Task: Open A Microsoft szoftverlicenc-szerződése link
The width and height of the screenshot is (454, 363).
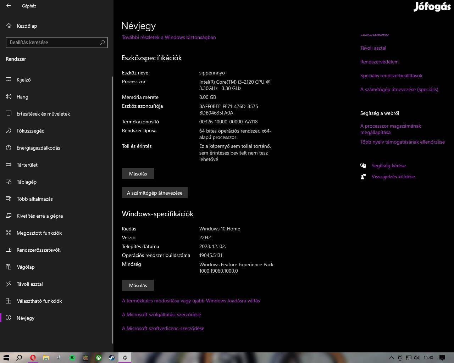Action: coord(163,328)
